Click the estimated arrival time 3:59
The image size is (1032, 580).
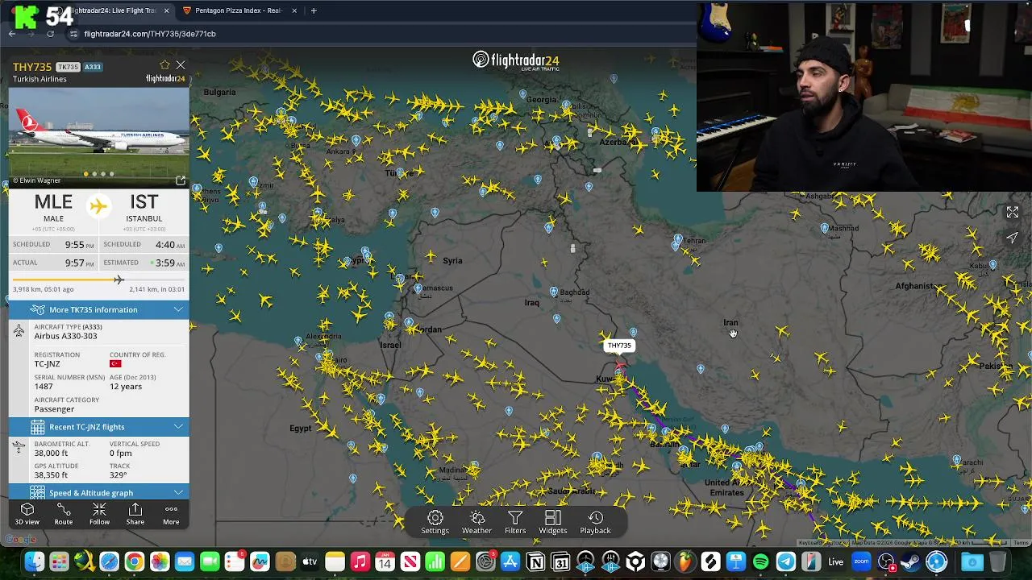[165, 263]
